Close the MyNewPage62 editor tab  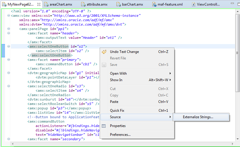[x=39, y=4]
